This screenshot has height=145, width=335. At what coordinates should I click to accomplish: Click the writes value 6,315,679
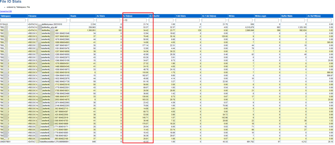point(249,27)
